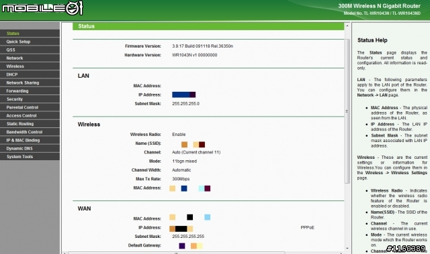Click LAN subnet mask 255.255.255.0
Screen dimensions: 430x254
coord(185,104)
